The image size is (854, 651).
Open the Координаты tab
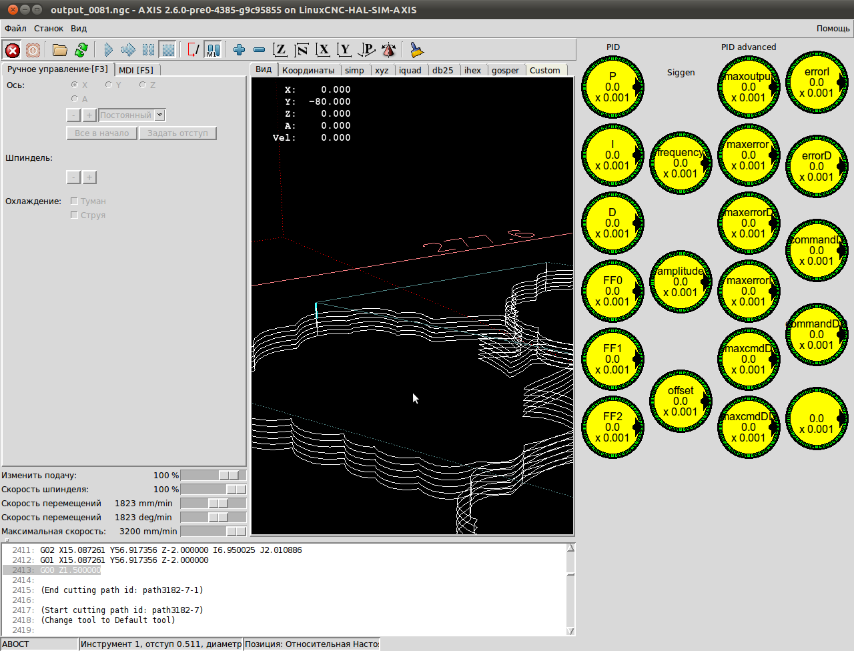coord(308,70)
